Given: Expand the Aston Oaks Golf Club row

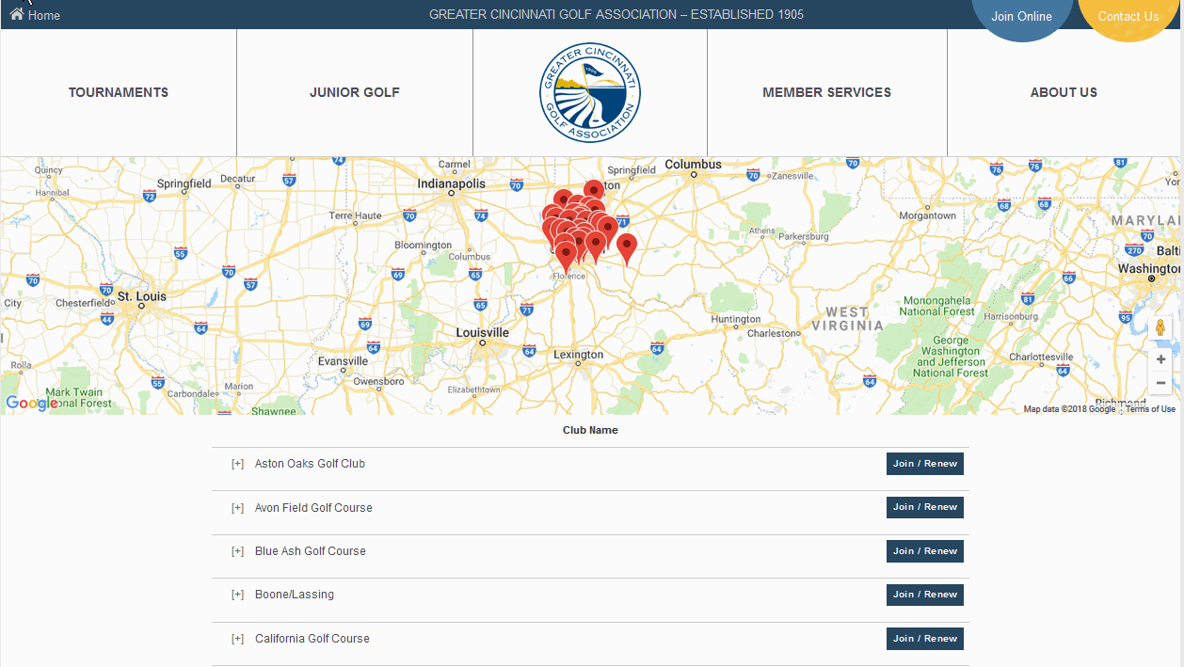Looking at the screenshot, I should coord(237,464).
